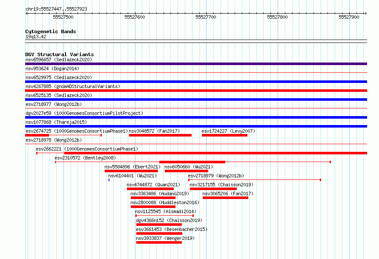This screenshot has width=379, height=259.
Task: Select esv2718977 (Wong2012b) variant label
Action: [x=54, y=104]
